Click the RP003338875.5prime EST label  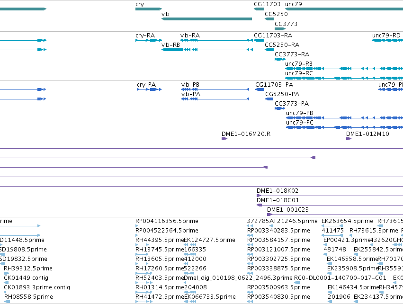click(x=278, y=269)
